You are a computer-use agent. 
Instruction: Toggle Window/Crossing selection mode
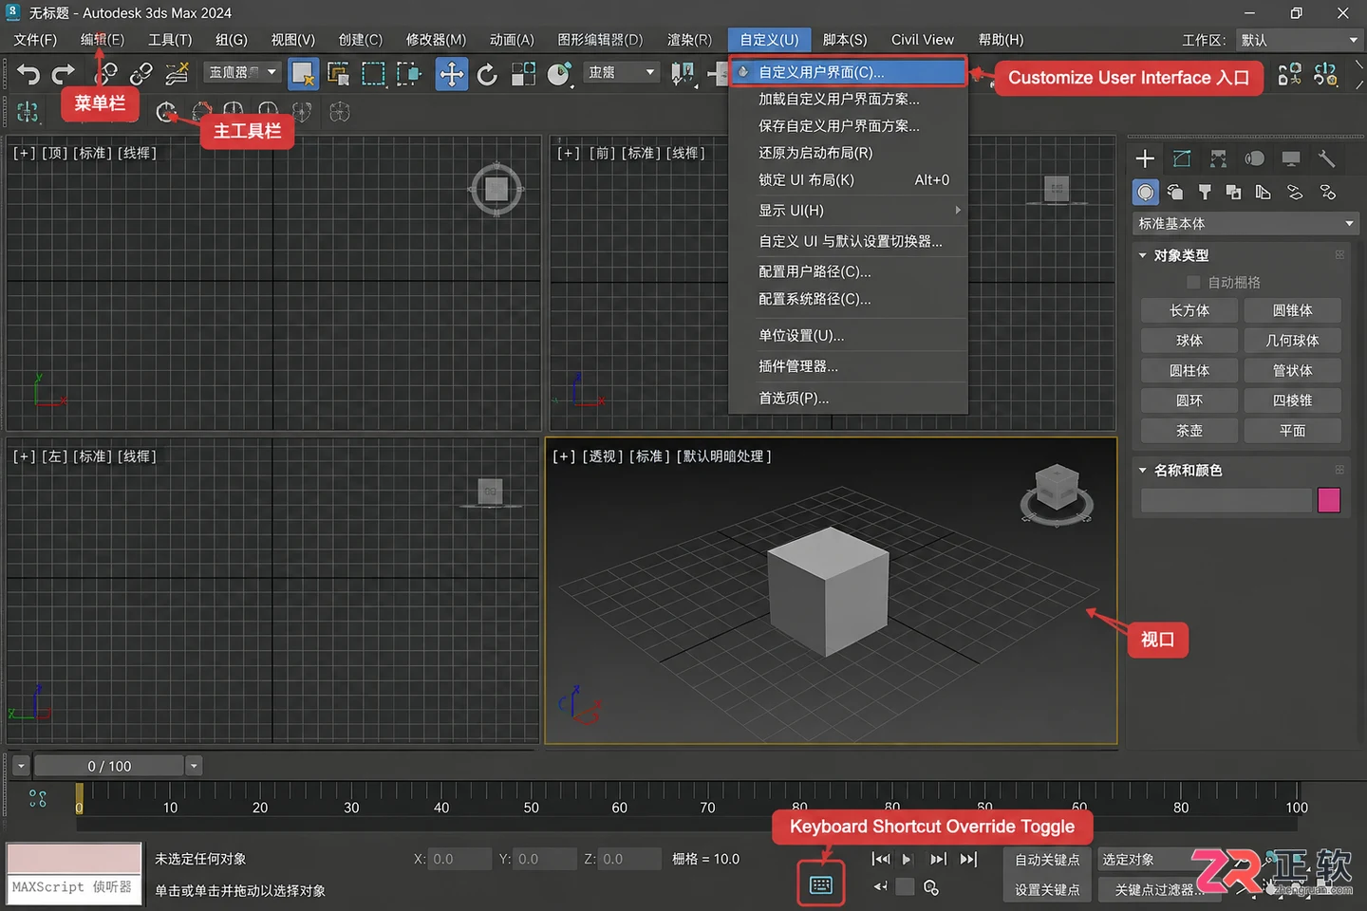pos(409,73)
